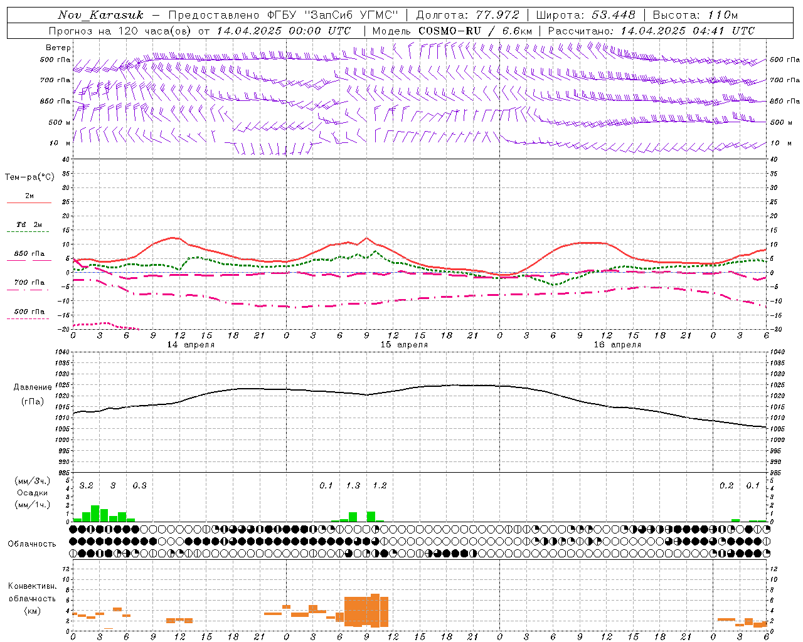
Task: Click the Nov_Karasuk station title
Action: [x=100, y=15]
